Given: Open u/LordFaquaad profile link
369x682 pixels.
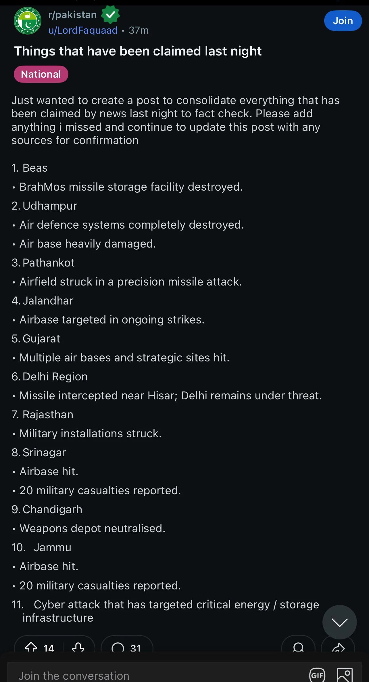Looking at the screenshot, I should pos(83,30).
